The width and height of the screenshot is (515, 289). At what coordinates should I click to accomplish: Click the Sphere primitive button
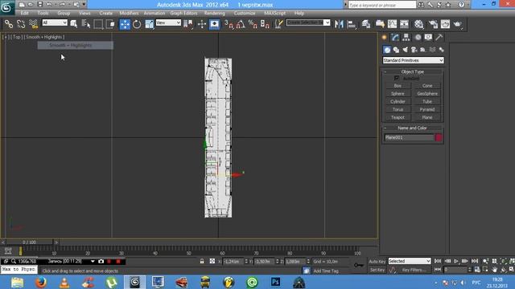pos(398,93)
